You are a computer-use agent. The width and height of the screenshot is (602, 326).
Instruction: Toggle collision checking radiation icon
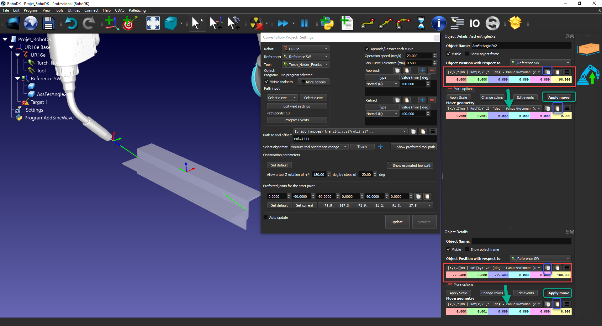(256, 24)
